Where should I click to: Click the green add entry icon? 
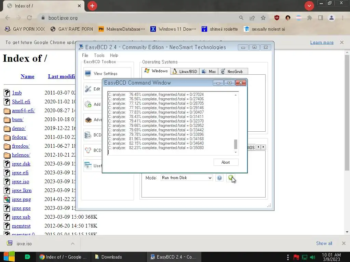230,177
